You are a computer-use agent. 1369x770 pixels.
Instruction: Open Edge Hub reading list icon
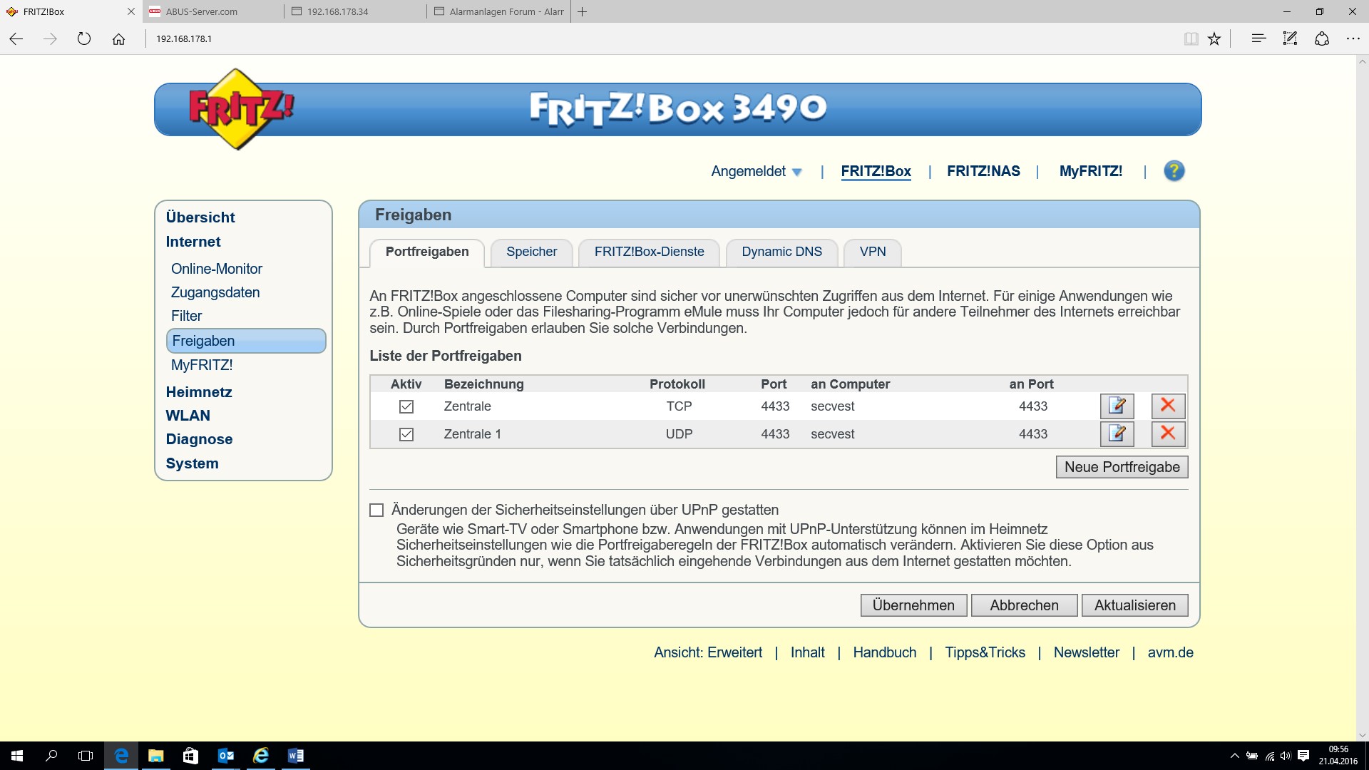click(1258, 39)
